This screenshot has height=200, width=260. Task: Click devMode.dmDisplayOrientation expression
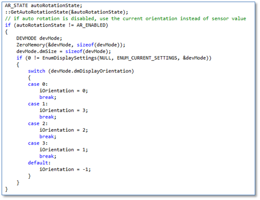91,71
